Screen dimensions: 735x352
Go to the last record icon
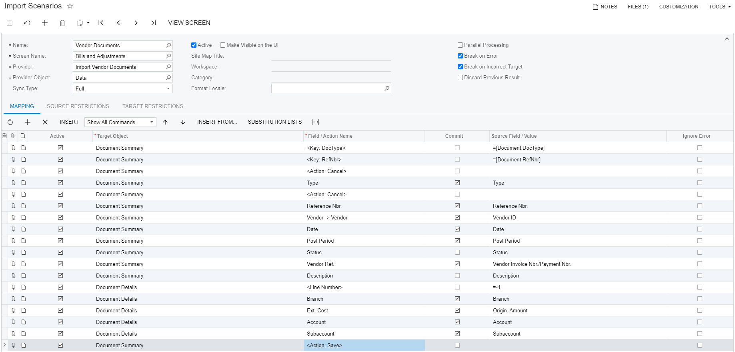154,23
